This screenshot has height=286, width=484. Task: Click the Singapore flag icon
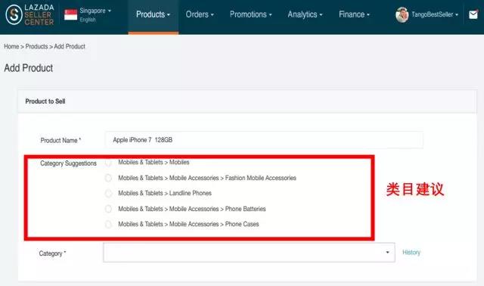tap(70, 14)
